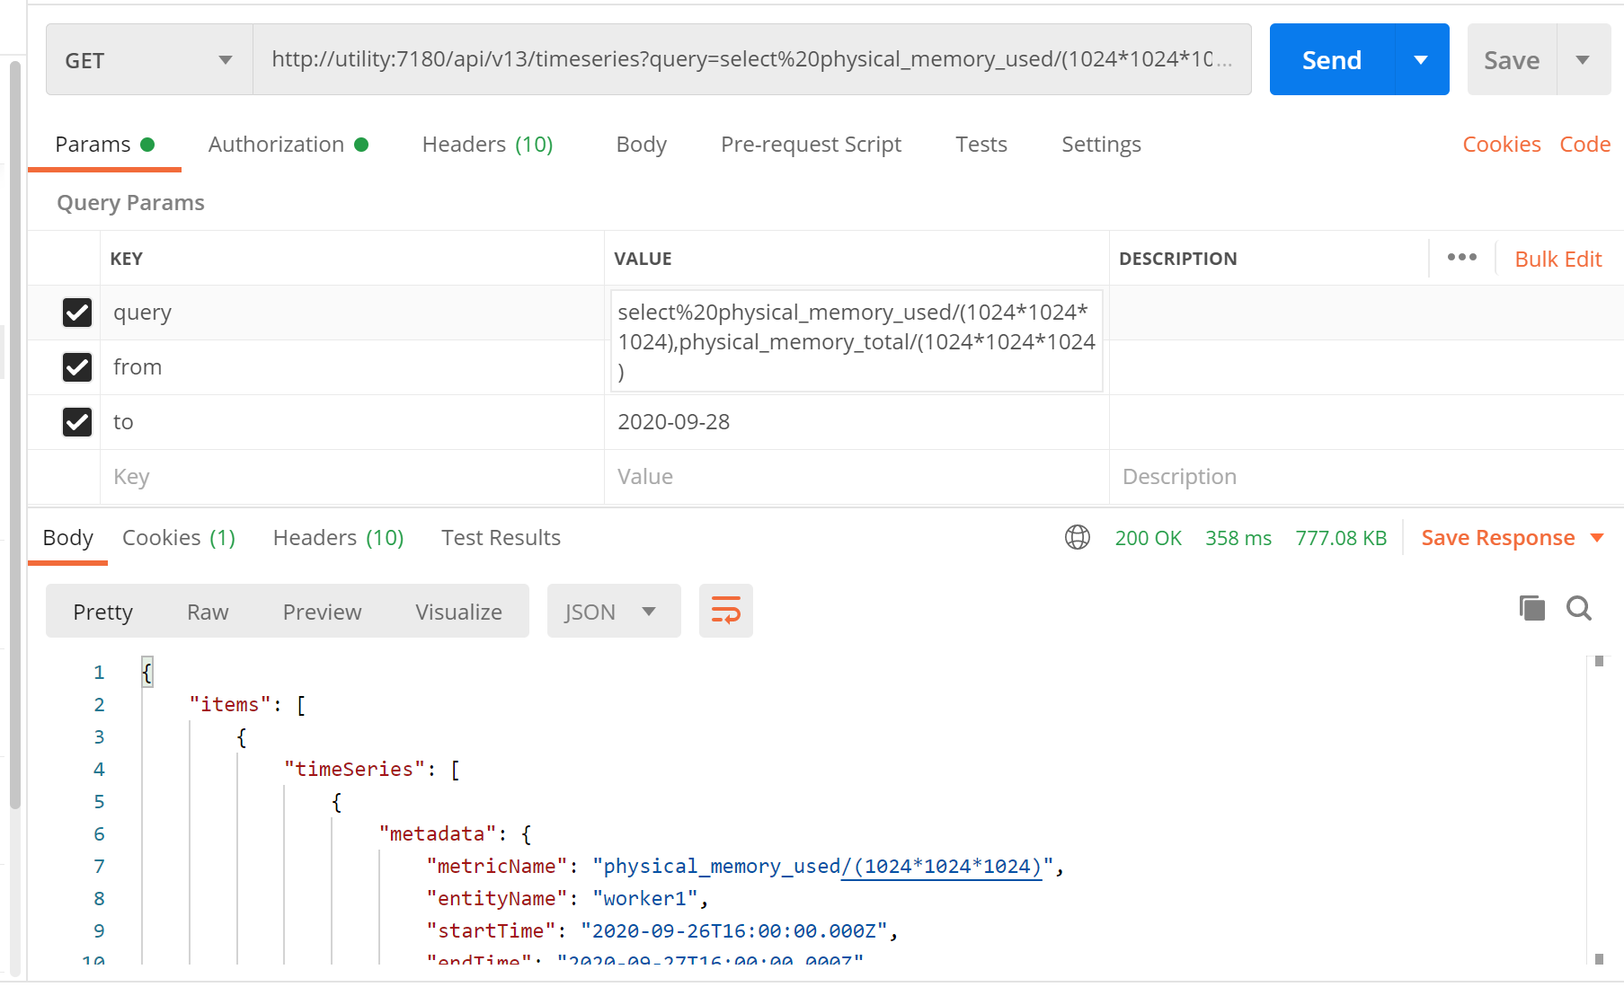Viewport: 1624px width, 987px height.
Task: Open search in response body
Action: (x=1578, y=608)
